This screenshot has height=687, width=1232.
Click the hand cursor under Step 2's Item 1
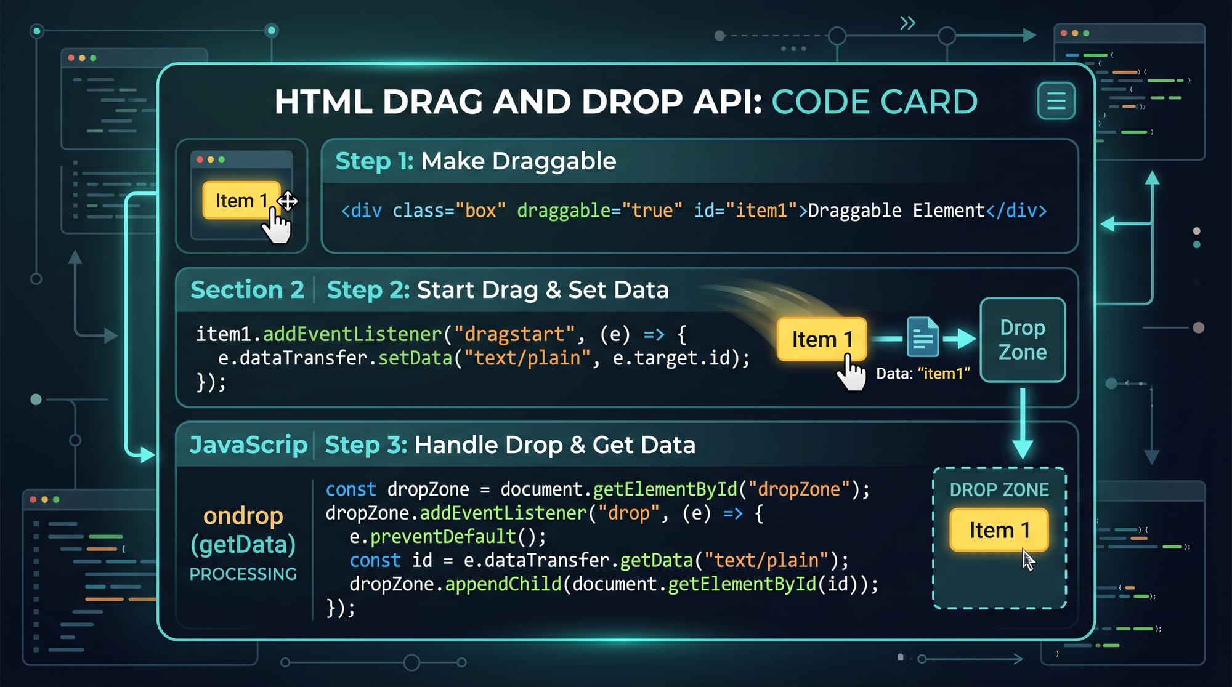(853, 373)
